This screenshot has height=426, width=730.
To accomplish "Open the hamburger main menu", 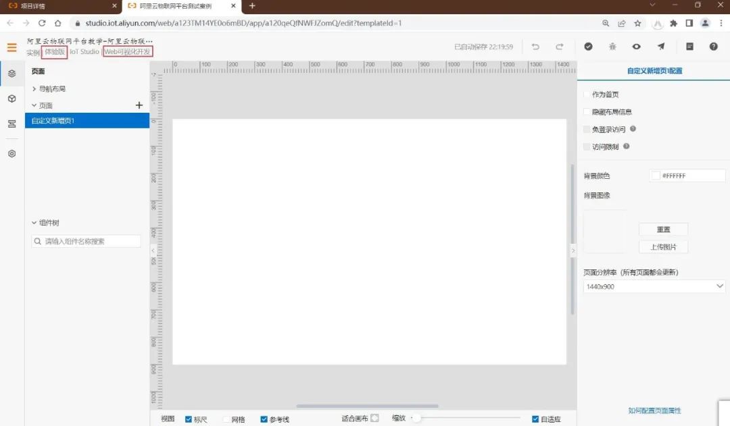I will pyautogui.click(x=12, y=47).
